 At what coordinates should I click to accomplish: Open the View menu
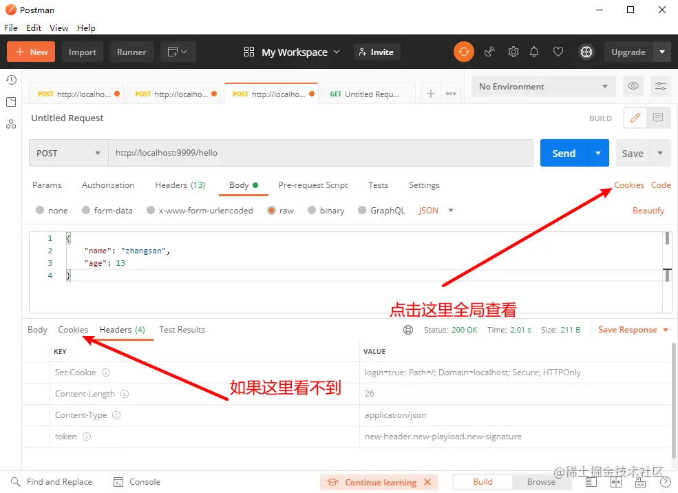(59, 28)
